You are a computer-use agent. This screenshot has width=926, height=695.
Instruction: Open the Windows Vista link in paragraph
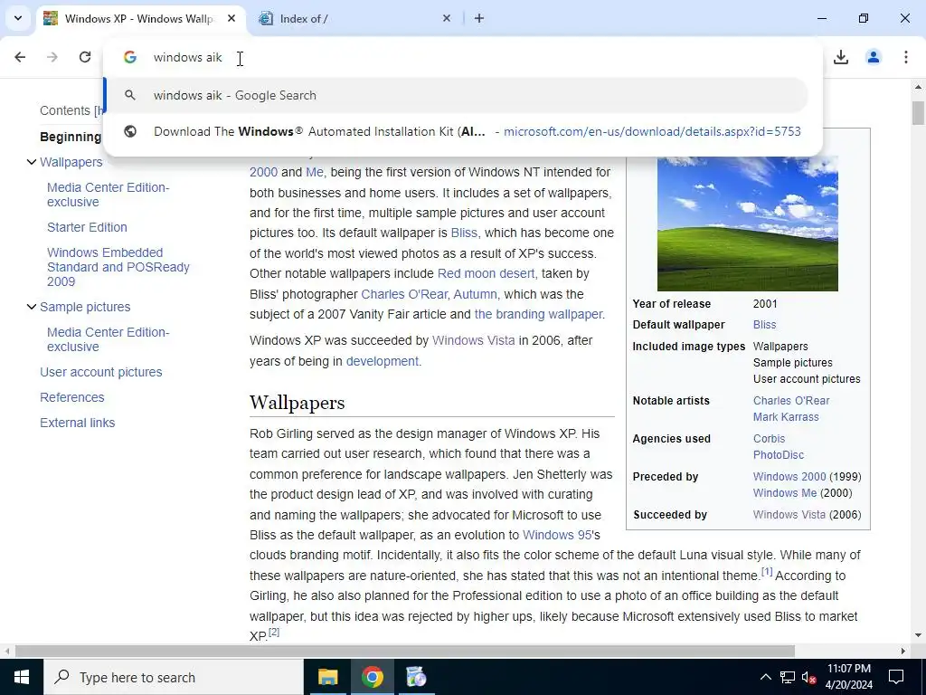pyautogui.click(x=474, y=340)
